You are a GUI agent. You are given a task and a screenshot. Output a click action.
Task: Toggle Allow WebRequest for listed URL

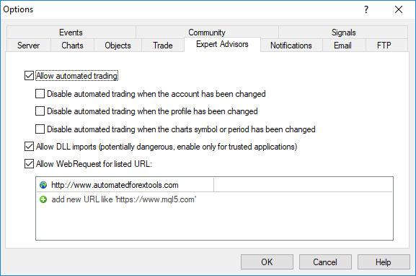coord(29,164)
